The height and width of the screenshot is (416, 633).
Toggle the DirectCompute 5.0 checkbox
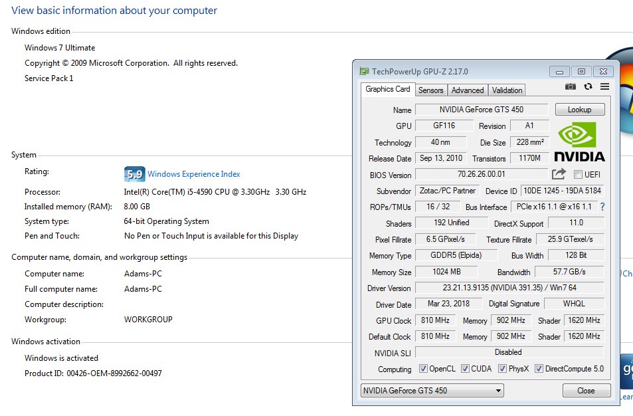(539, 369)
